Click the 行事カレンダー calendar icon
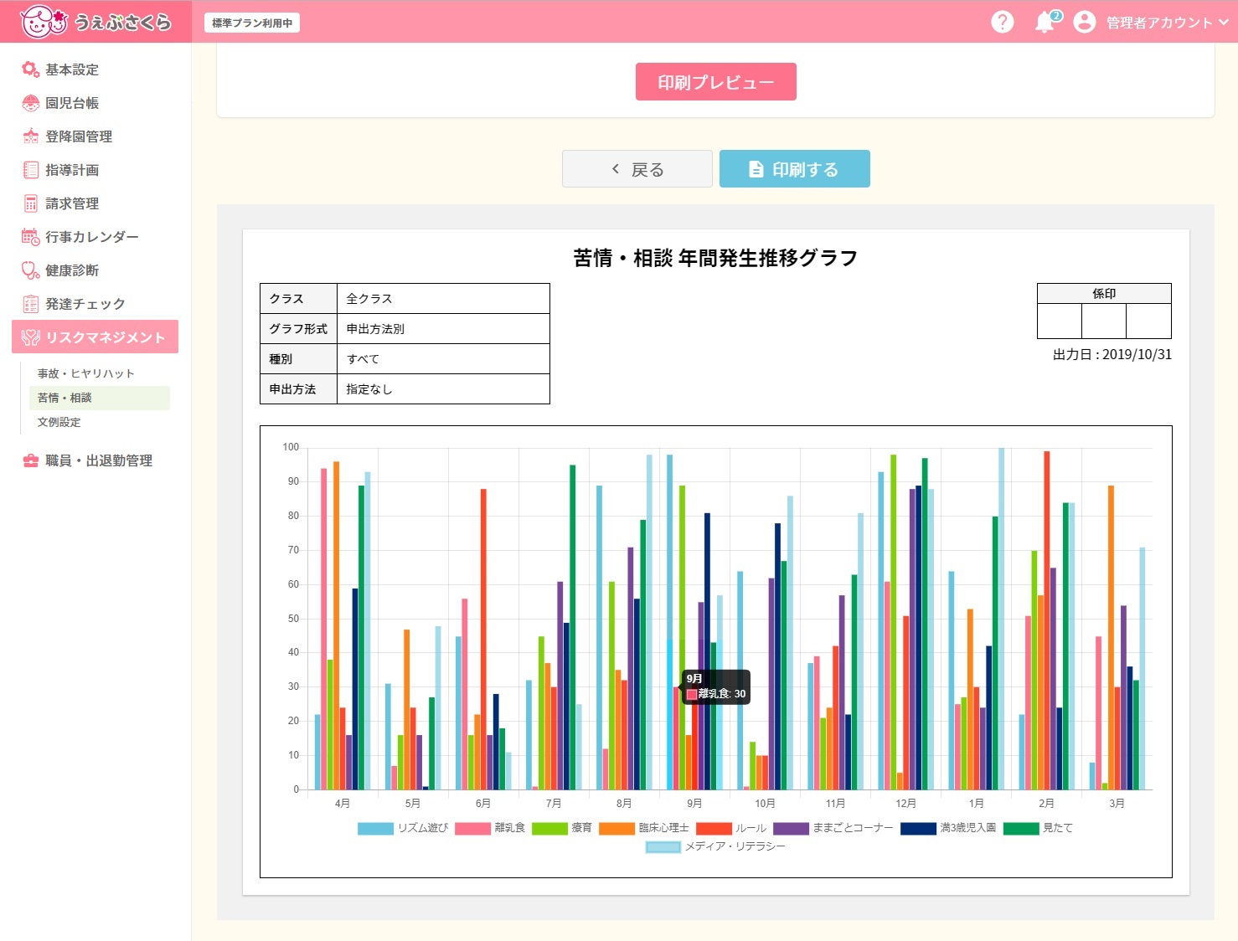Viewport: 1238px width, 941px height. 30,237
